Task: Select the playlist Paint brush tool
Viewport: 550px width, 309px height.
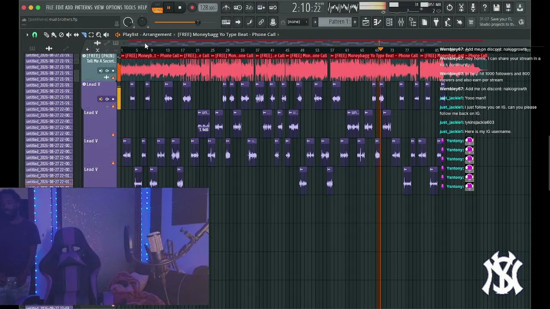Action: click(x=54, y=35)
